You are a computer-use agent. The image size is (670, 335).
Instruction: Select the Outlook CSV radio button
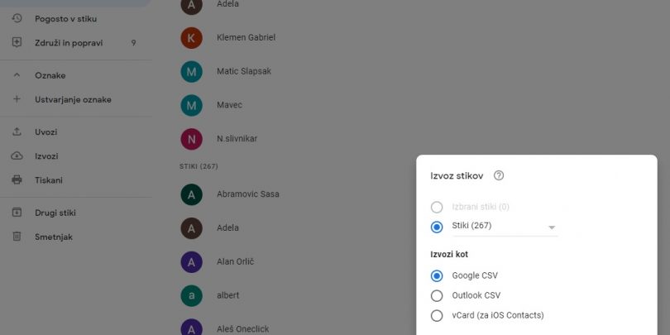437,295
